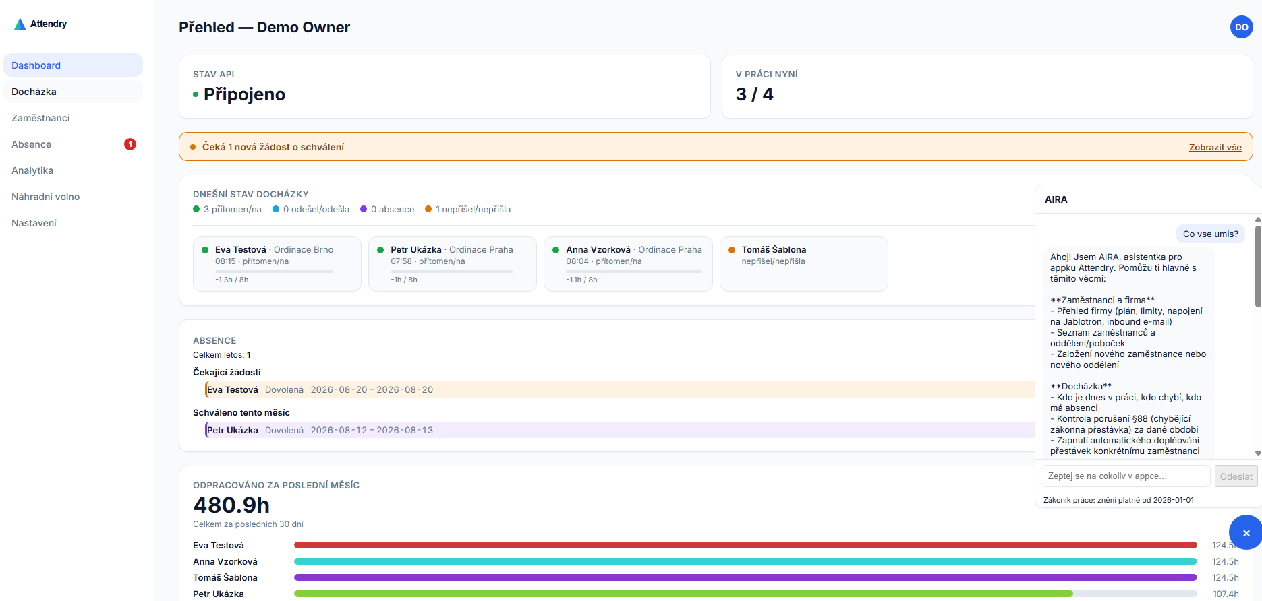1262x601 pixels.
Task: Open Analytika page
Action: 73,170
